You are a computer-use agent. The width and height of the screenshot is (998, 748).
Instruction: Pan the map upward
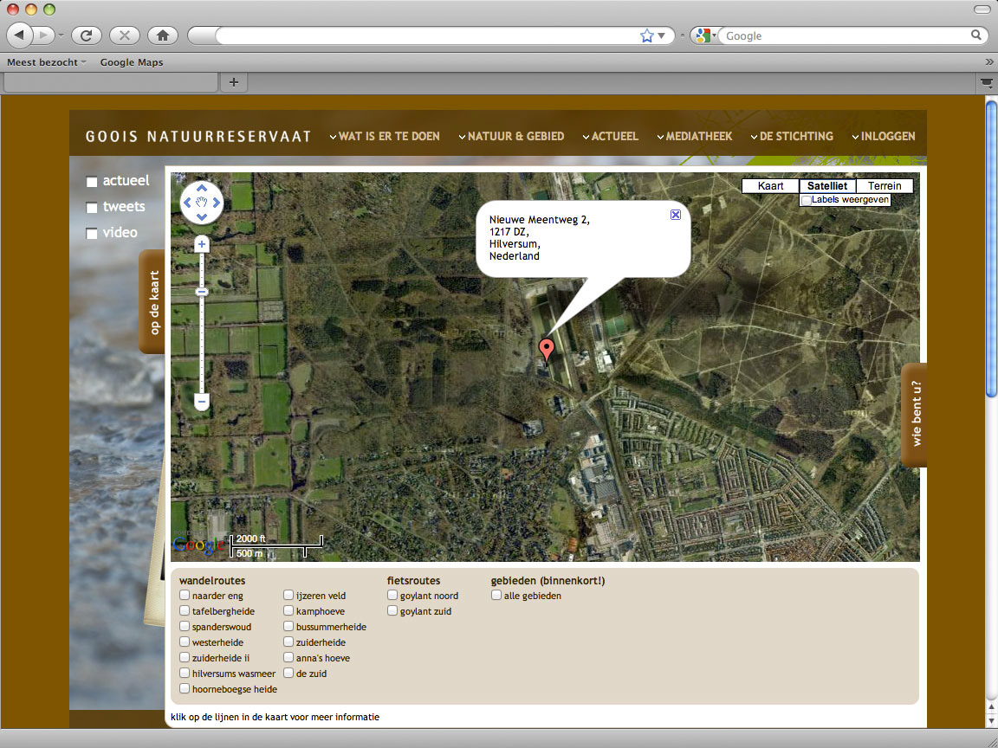pyautogui.click(x=202, y=188)
